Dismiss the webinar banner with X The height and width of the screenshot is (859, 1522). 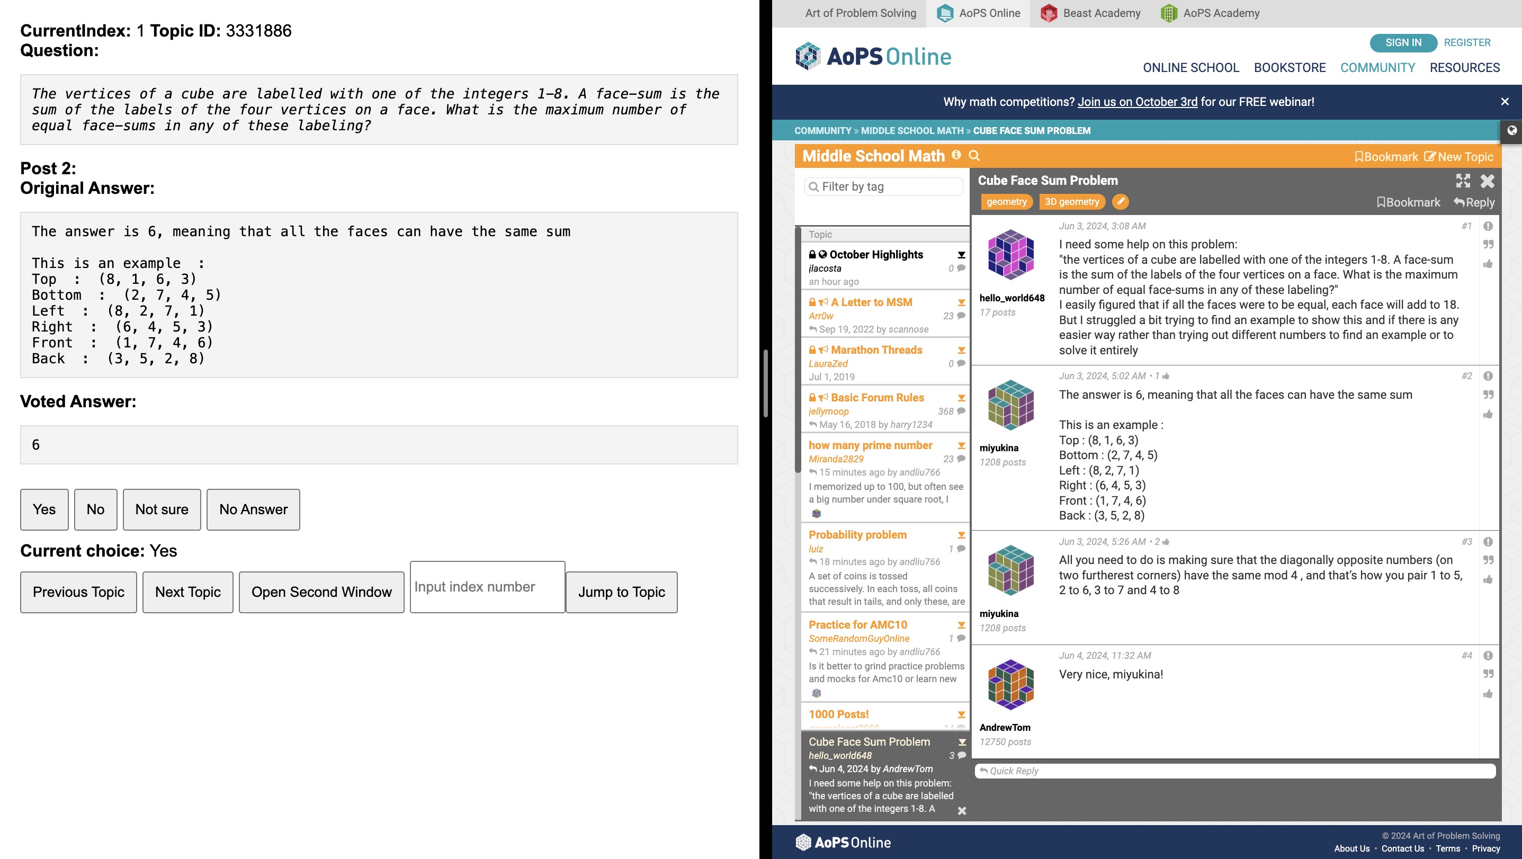pyautogui.click(x=1505, y=102)
